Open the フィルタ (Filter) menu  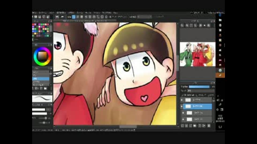[x=52, y=13]
